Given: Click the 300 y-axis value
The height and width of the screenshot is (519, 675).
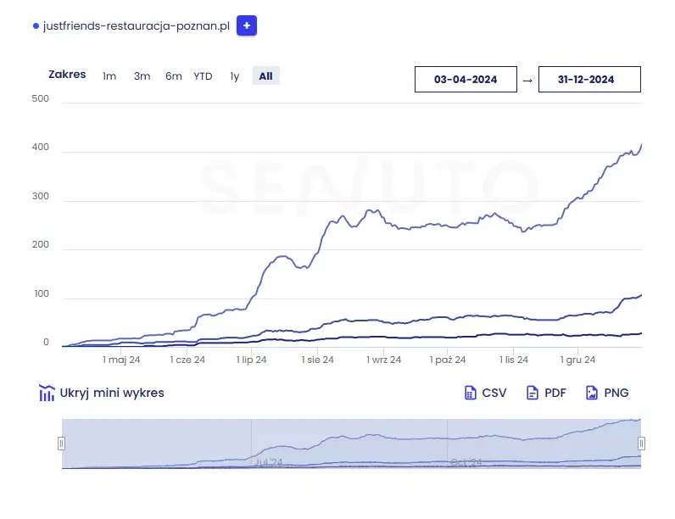Looking at the screenshot, I should (x=41, y=196).
